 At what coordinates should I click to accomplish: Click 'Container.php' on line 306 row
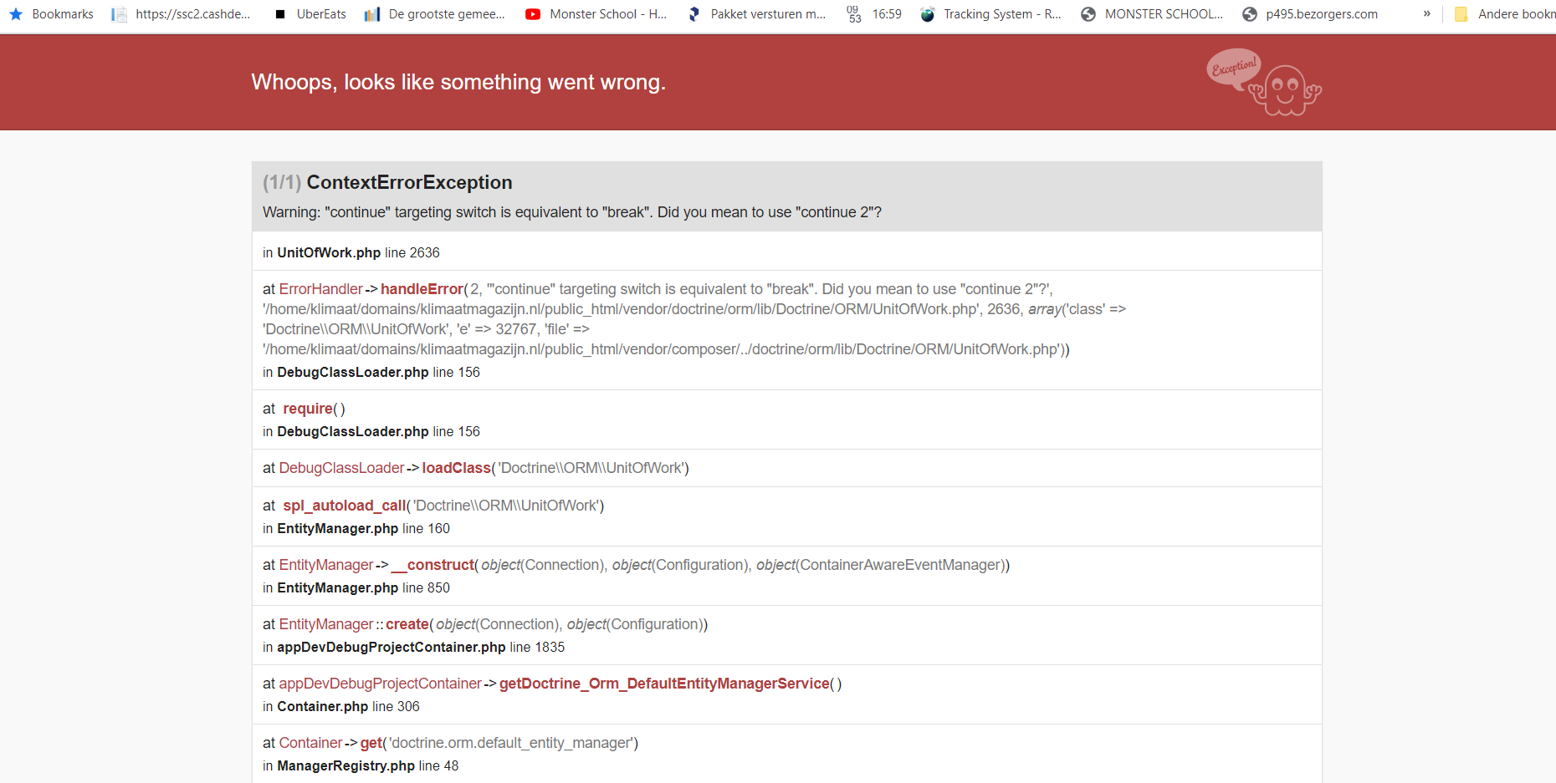click(x=323, y=706)
